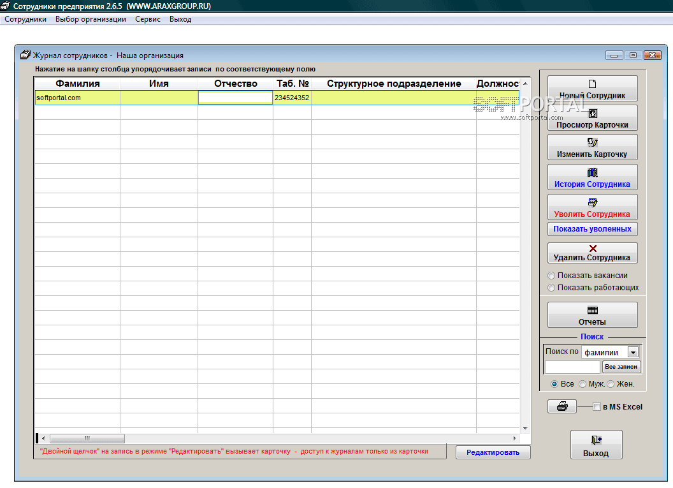Click the vertical scrollbar up arrow
The height and width of the screenshot is (488, 673).
525,84
